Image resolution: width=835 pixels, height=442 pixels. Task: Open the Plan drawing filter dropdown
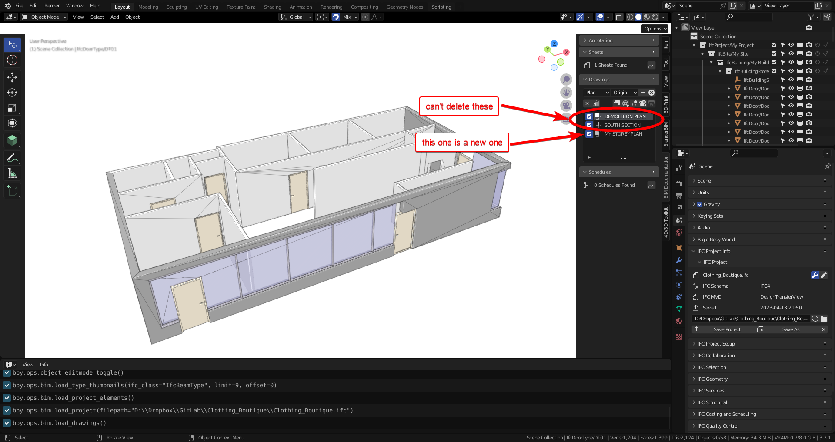(x=596, y=92)
